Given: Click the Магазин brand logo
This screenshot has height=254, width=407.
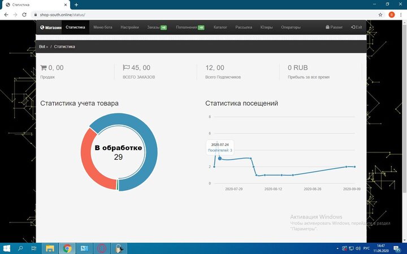Looking at the screenshot, I should [50, 27].
